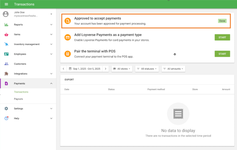Click the Store column header

point(195,89)
